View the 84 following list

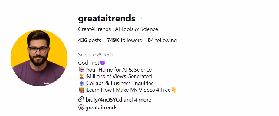point(162,40)
